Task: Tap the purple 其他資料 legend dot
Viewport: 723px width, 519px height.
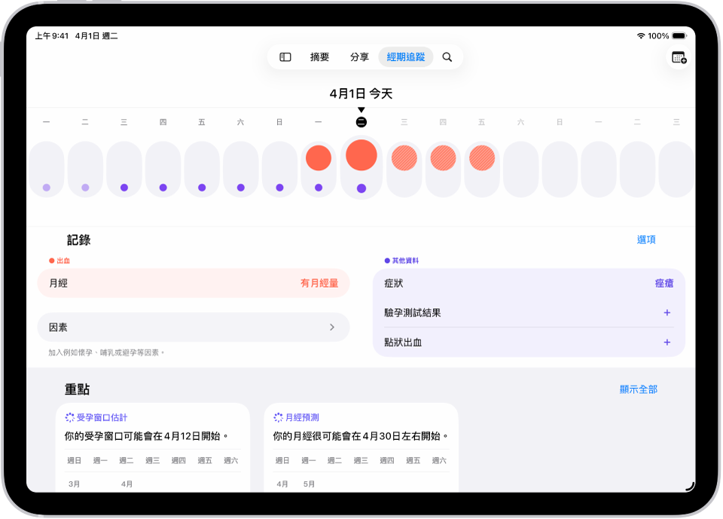Action: click(386, 260)
